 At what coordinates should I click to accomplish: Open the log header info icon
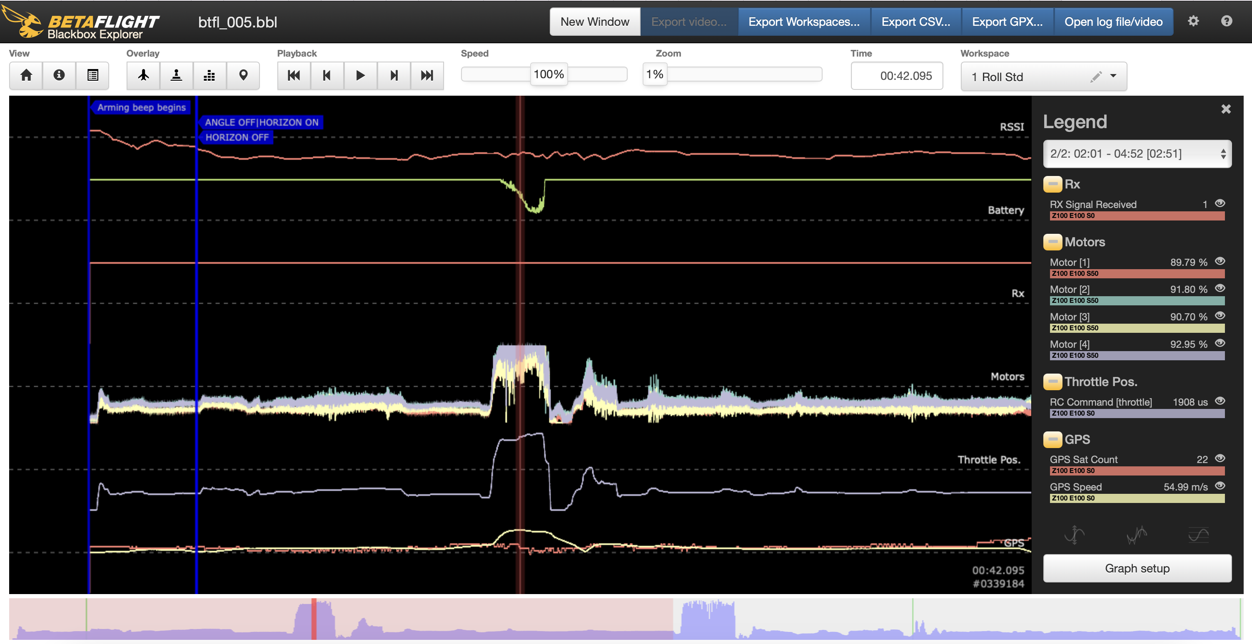coord(59,75)
